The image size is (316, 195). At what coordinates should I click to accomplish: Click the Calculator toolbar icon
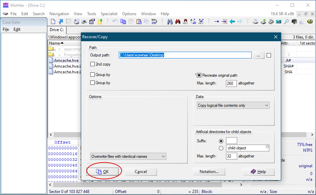click(x=279, y=22)
